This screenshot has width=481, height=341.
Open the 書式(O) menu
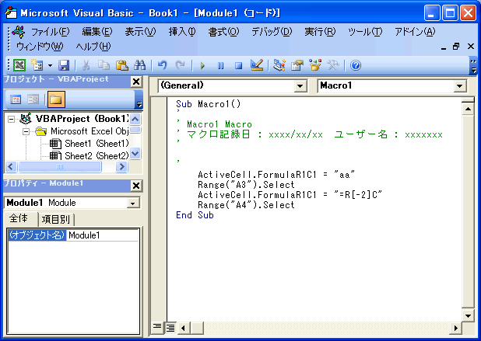(x=223, y=32)
